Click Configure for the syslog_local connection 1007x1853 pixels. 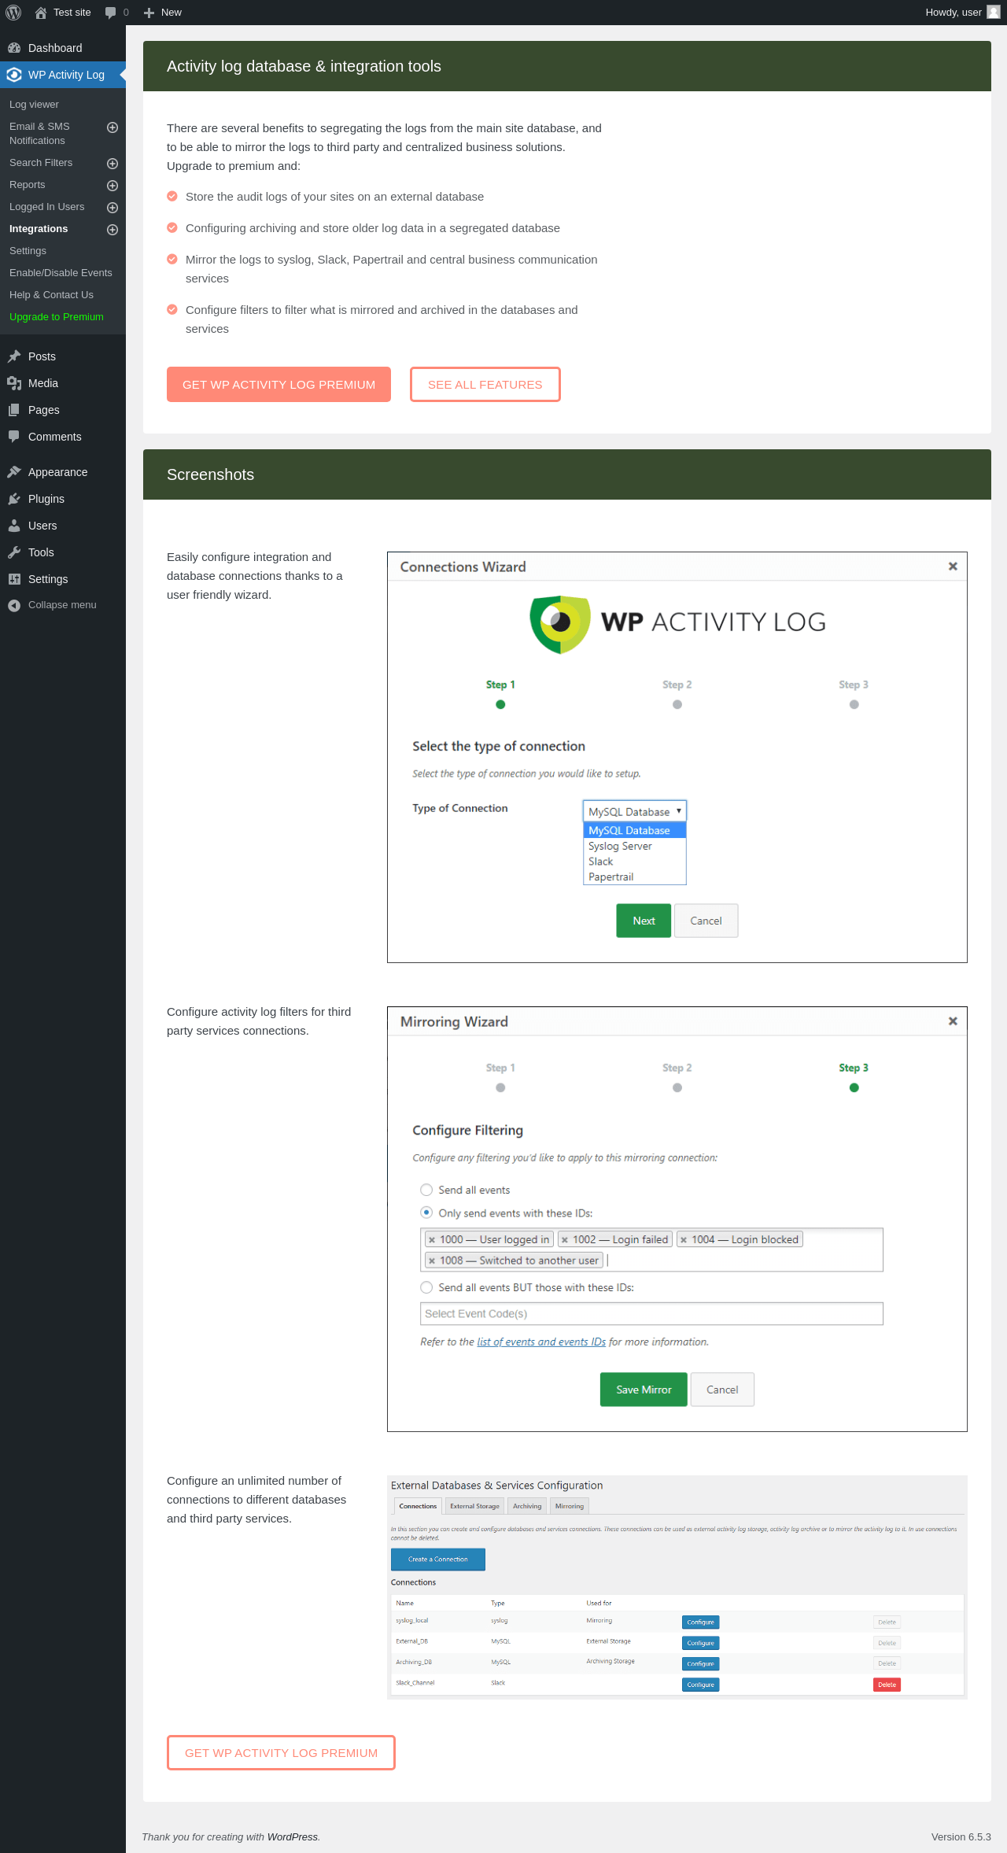click(700, 1622)
